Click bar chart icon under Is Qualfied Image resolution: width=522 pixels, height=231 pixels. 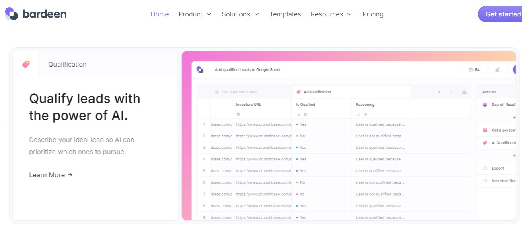[298, 115]
